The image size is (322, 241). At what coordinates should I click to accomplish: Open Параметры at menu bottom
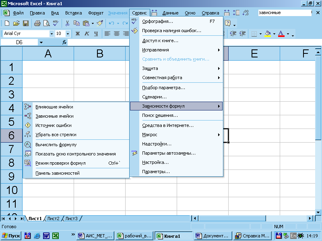click(x=176, y=172)
